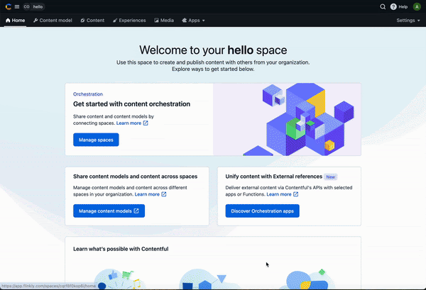Click the Manage spaces button
Viewport: 426px width, 290px height.
point(96,140)
